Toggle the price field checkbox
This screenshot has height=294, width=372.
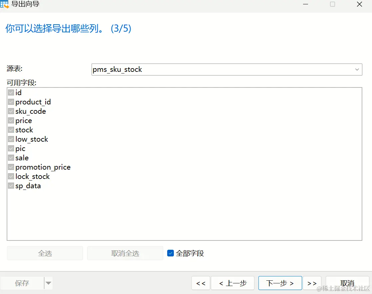11,121
